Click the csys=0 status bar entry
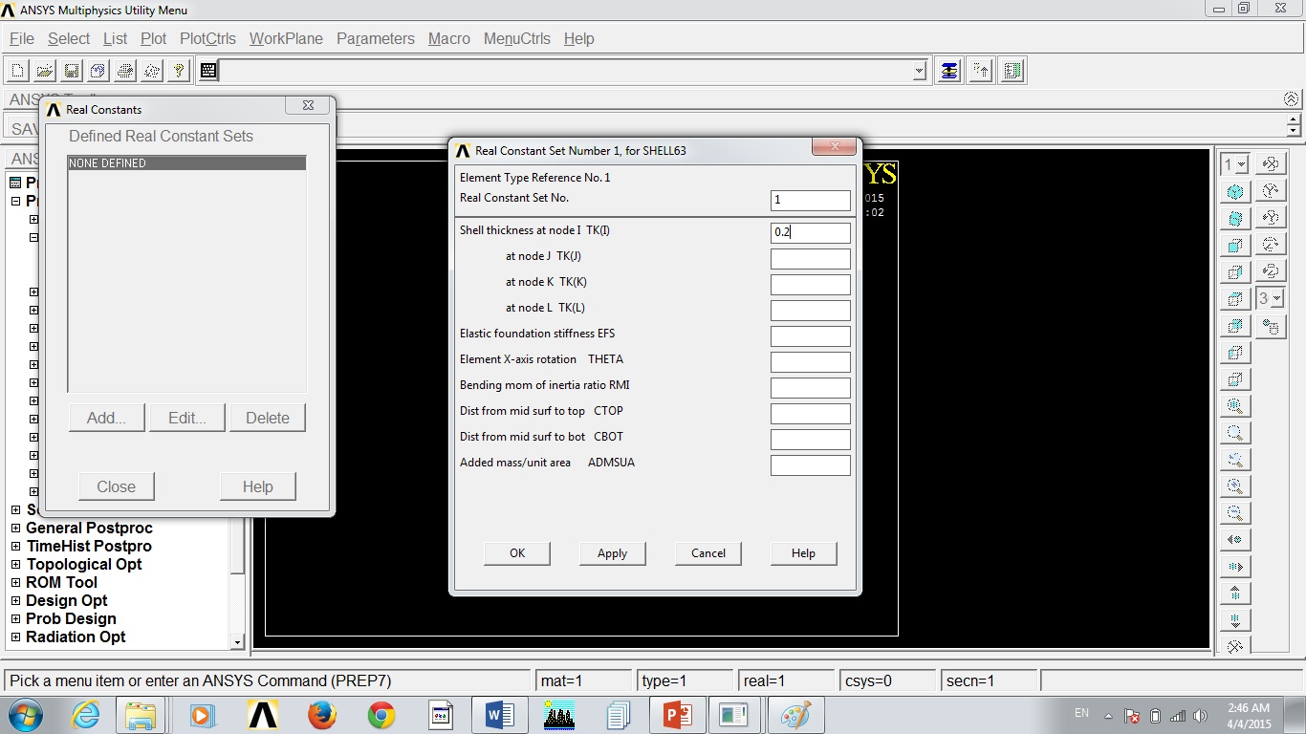The image size is (1306, 734). click(x=889, y=681)
